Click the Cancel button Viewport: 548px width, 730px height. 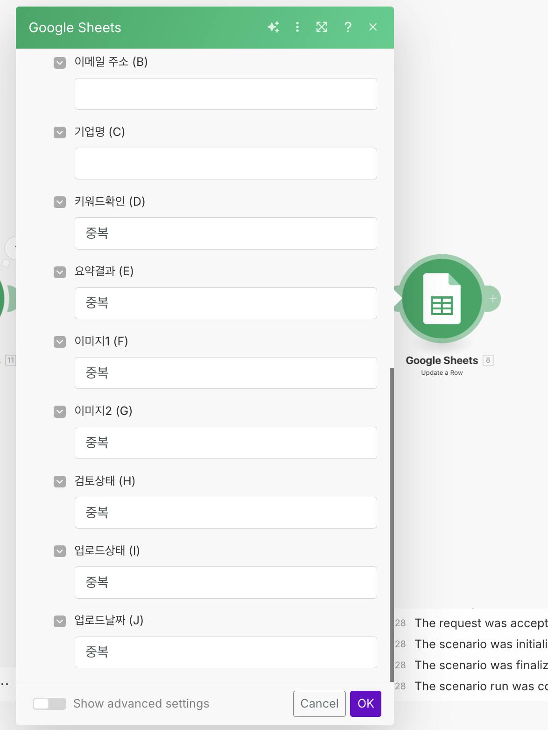[x=319, y=703]
